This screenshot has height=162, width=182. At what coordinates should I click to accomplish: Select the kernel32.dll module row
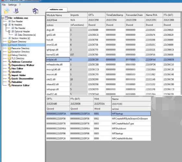point(113,54)
